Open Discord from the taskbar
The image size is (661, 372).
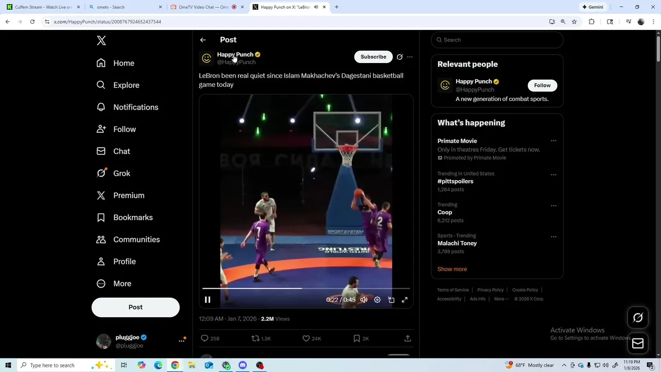pos(243,365)
